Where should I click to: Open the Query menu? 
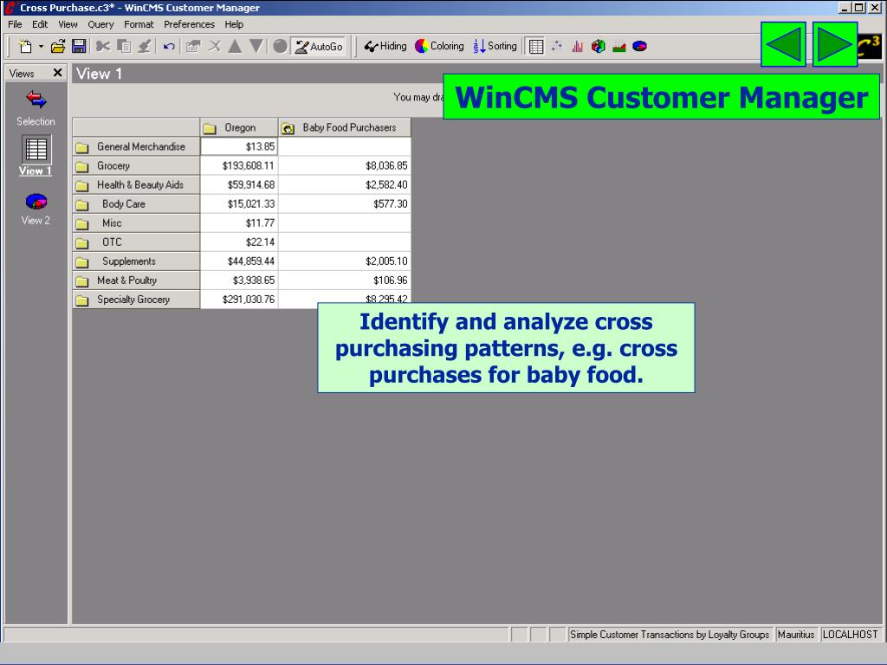click(x=100, y=24)
